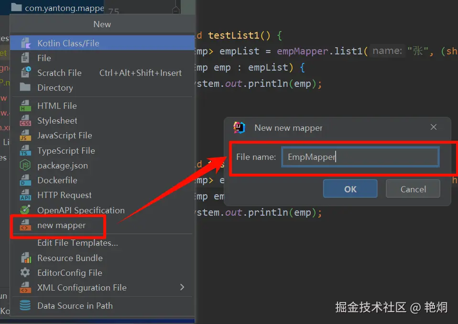Pick HTML File menu entry
458x324 pixels.
tap(102, 105)
